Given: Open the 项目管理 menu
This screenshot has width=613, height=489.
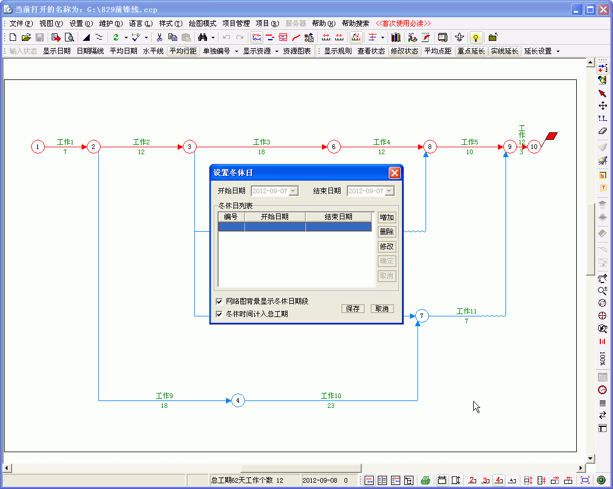Looking at the screenshot, I should click(236, 24).
